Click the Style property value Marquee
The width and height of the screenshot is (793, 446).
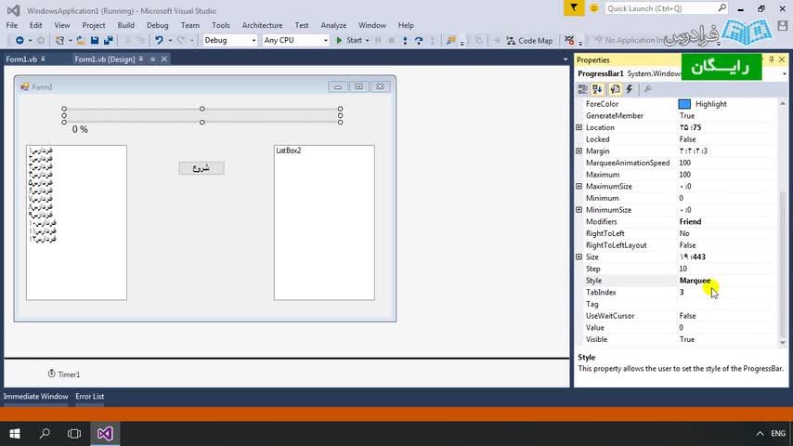(x=695, y=281)
